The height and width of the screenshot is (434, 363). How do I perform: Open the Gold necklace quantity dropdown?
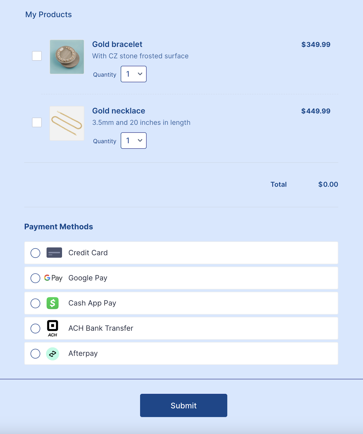click(x=133, y=141)
